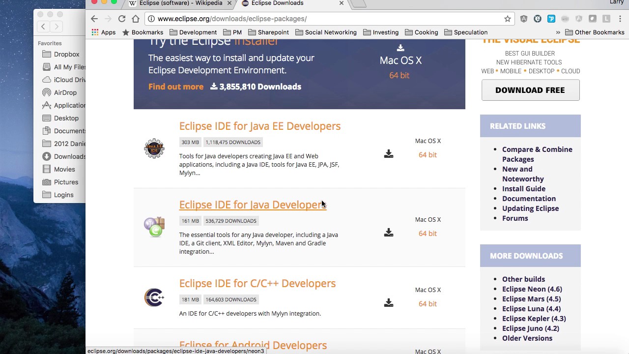Click the grey 'L' extension icon
This screenshot has height=354, width=629.
pyautogui.click(x=606, y=19)
